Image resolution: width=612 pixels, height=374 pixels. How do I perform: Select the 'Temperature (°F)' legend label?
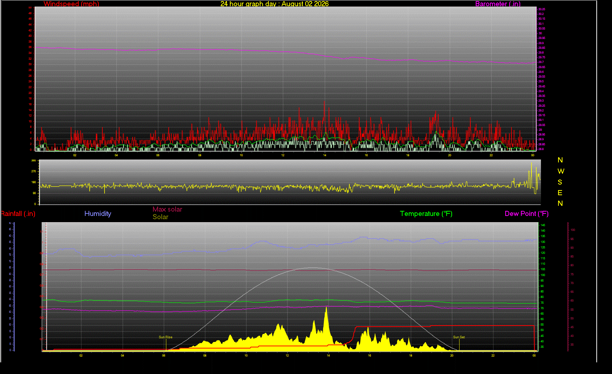[426, 214]
